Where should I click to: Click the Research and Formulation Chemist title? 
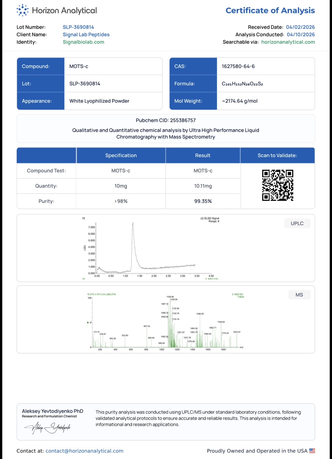pyautogui.click(x=49, y=416)
